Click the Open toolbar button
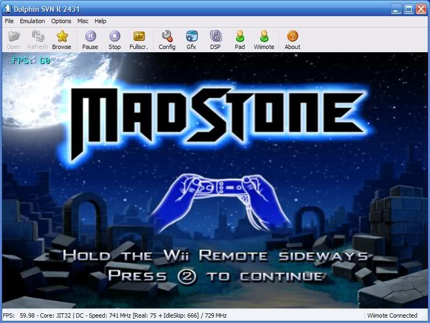The image size is (430, 323). click(x=14, y=39)
